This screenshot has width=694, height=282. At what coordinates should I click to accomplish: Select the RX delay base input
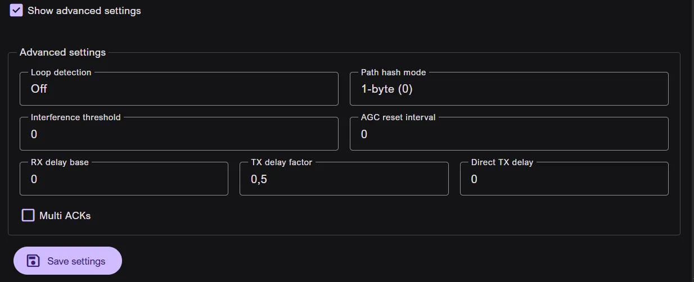[124, 179]
